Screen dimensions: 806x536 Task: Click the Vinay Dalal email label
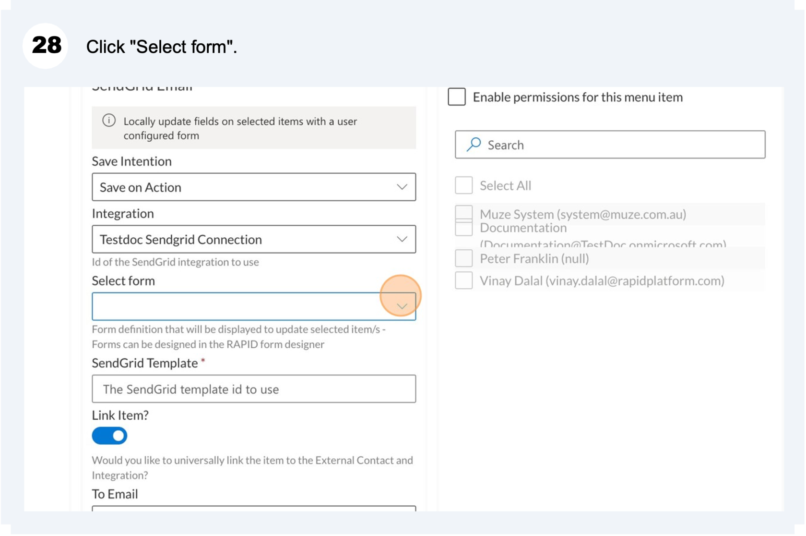pos(602,280)
